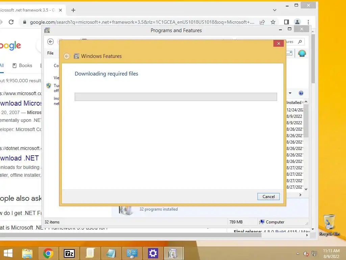Open the purple gear settings taskbar icon
This screenshot has width=346, height=260.
click(153, 253)
